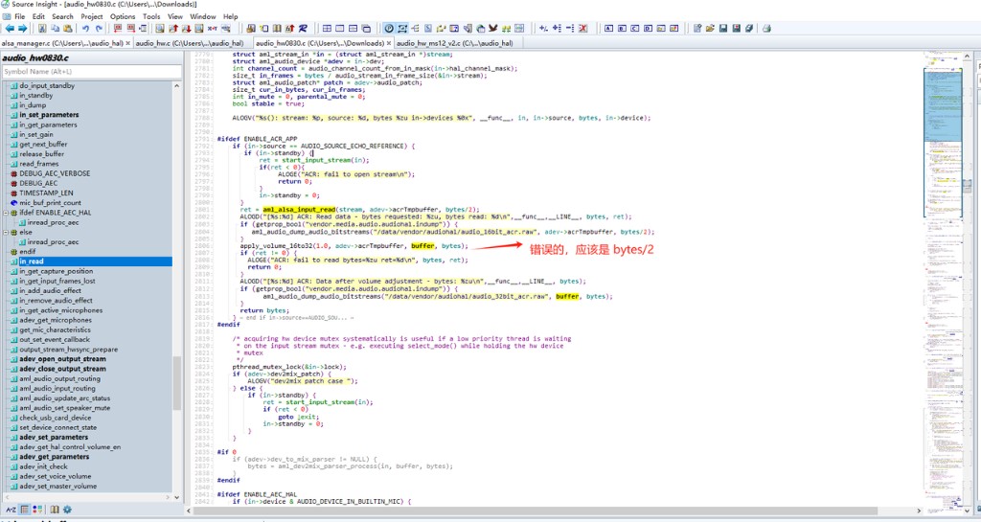Click the Print icon in toolbar
Viewport: 981px width, 522px height.
point(766,28)
